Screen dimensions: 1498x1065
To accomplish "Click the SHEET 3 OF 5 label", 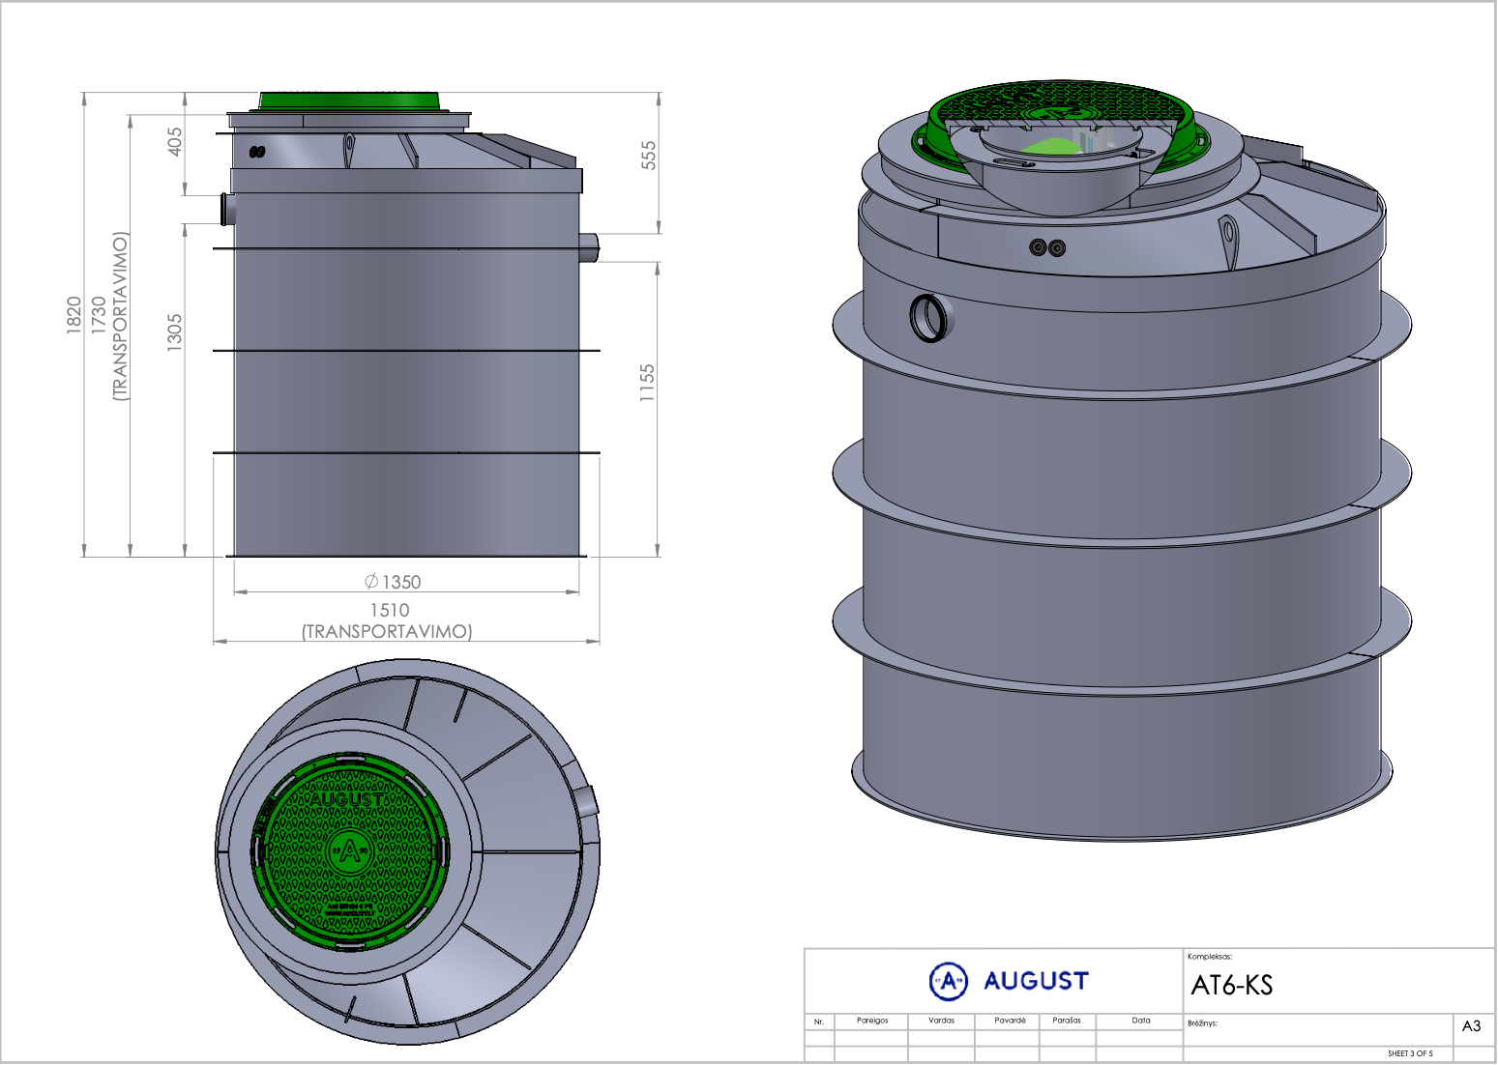I will pyautogui.click(x=1410, y=1053).
